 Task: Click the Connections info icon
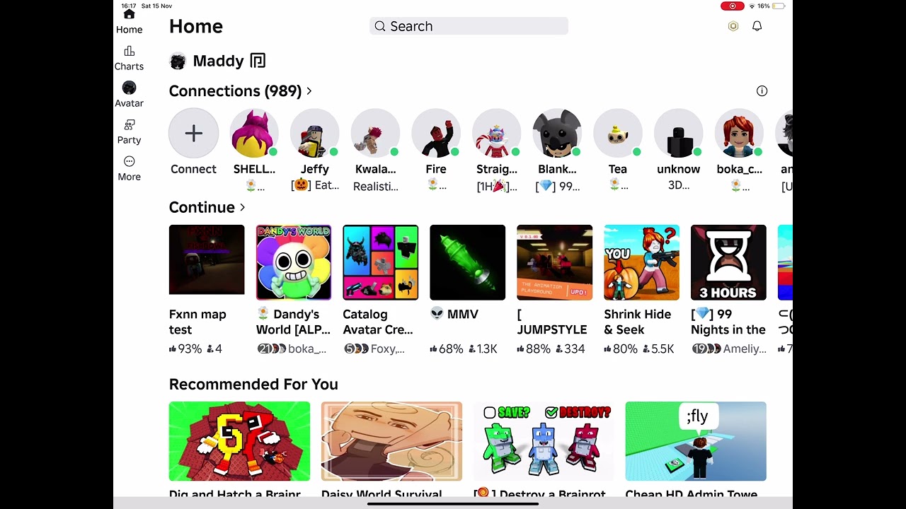tap(762, 90)
